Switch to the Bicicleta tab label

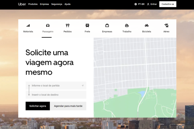(x=147, y=32)
